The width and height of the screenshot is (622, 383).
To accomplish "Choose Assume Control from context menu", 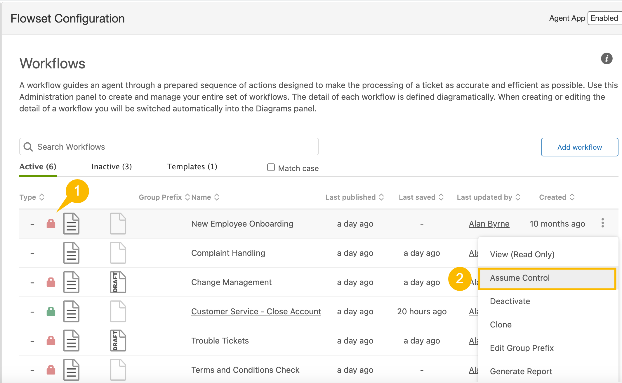I will click(x=547, y=278).
